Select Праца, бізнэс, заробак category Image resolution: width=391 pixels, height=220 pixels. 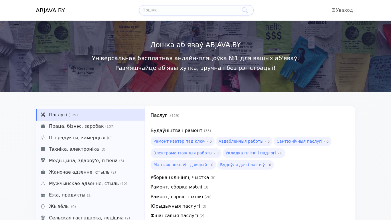pyautogui.click(x=90, y=126)
